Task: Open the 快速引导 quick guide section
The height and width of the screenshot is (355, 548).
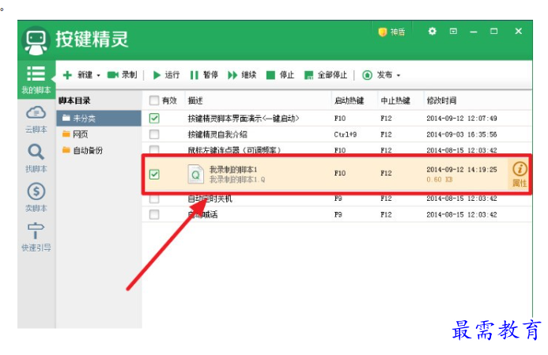Action: pos(36,237)
